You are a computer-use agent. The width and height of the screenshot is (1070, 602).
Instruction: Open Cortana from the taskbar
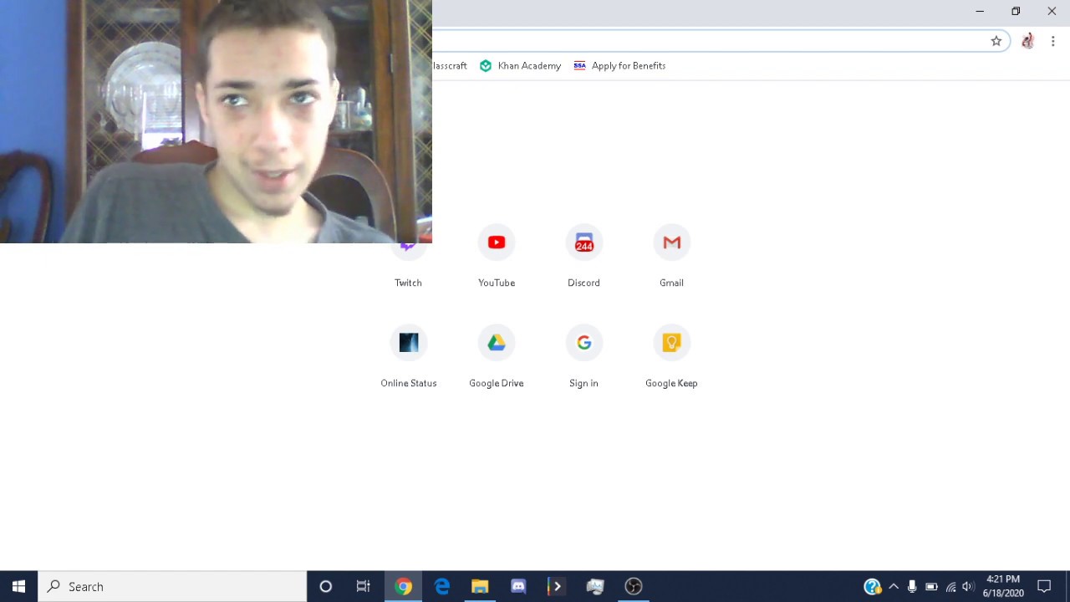coord(326,586)
